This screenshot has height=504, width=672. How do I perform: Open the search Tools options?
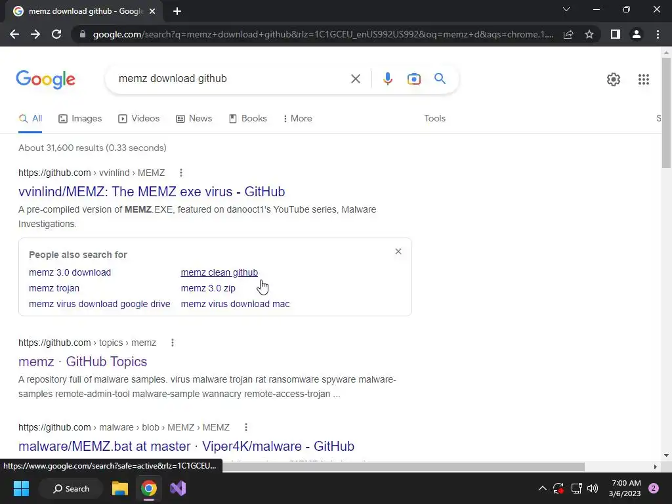tap(434, 119)
